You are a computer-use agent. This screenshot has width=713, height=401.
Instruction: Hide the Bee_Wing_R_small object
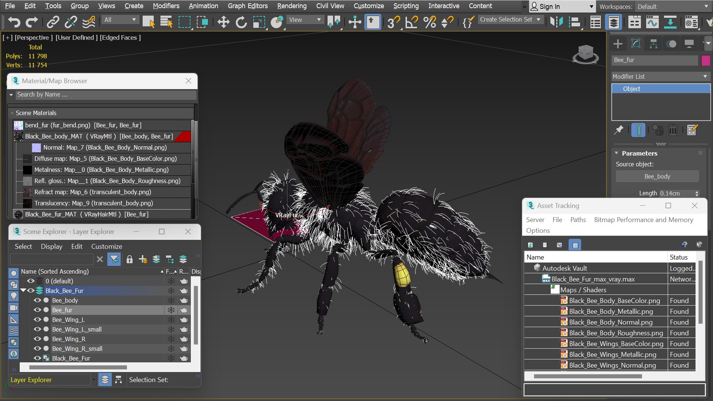(x=38, y=349)
